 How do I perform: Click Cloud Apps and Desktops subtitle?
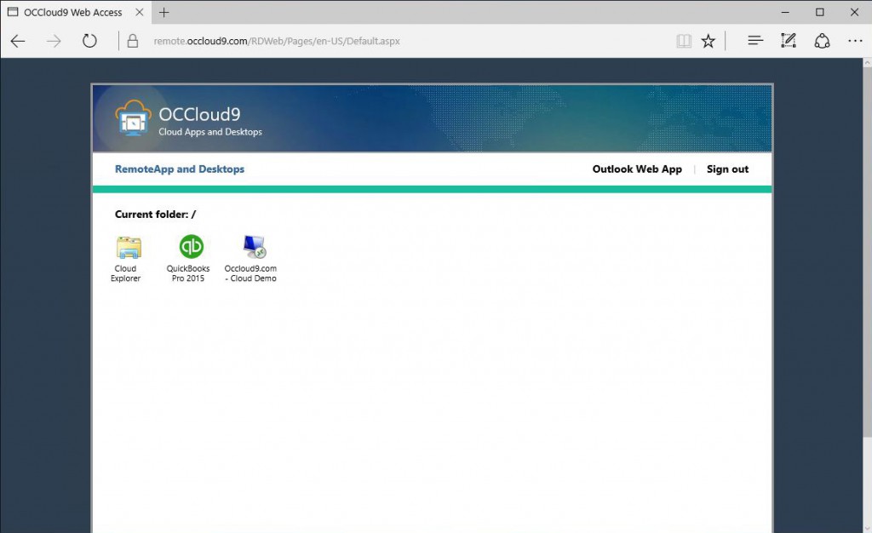(210, 132)
